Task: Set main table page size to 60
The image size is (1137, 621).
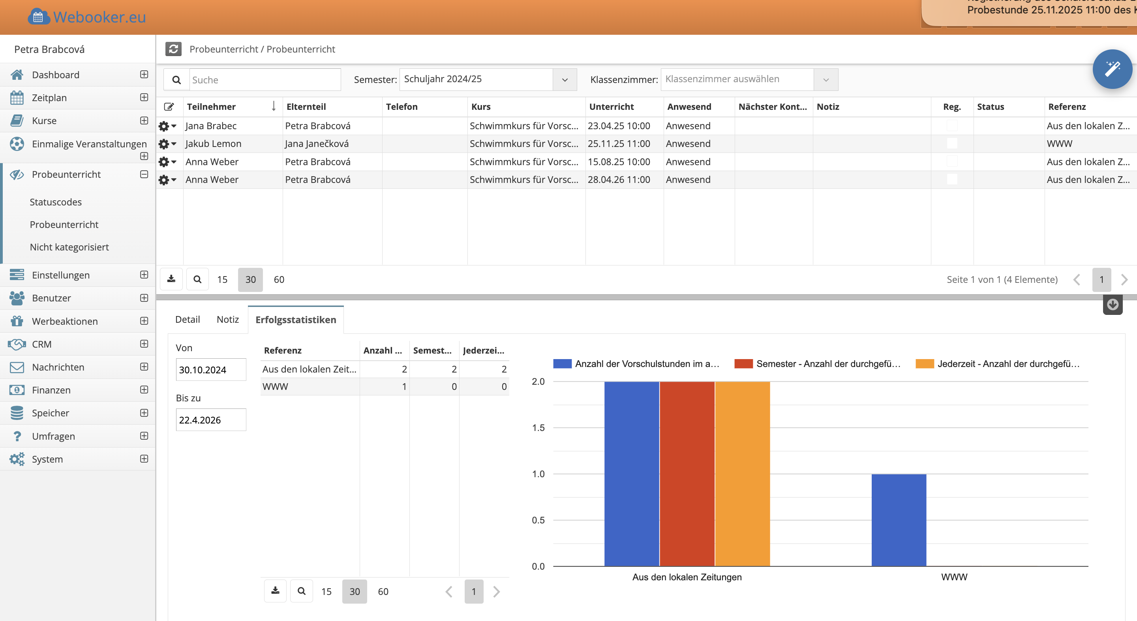Action: pyautogui.click(x=279, y=279)
